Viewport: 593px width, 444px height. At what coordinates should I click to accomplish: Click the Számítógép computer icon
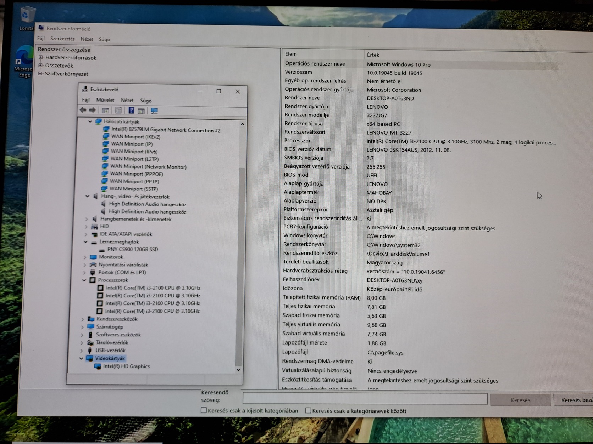(91, 326)
